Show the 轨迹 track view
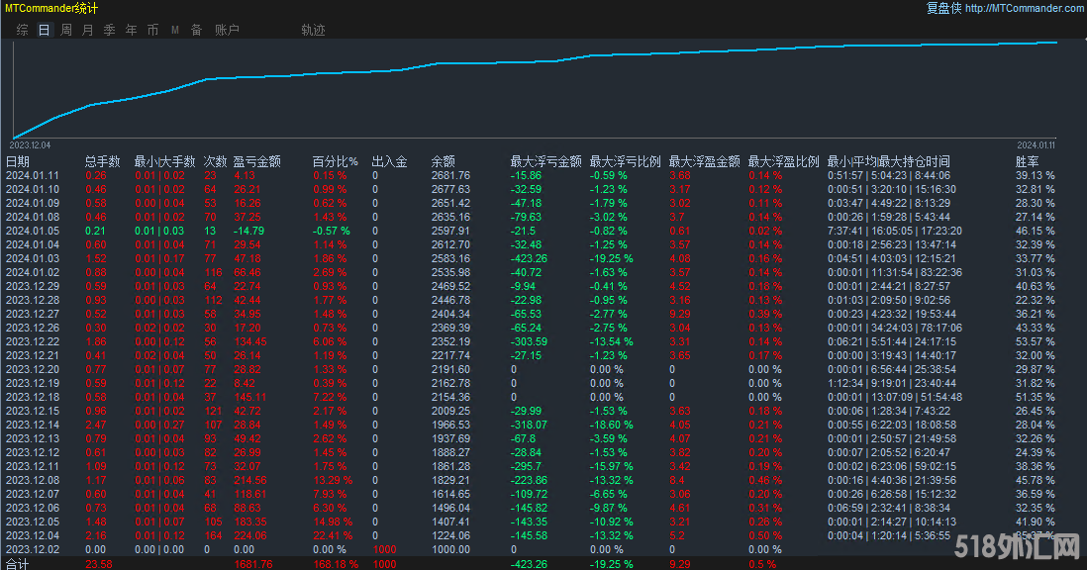The height and width of the screenshot is (570, 1087). click(x=313, y=30)
